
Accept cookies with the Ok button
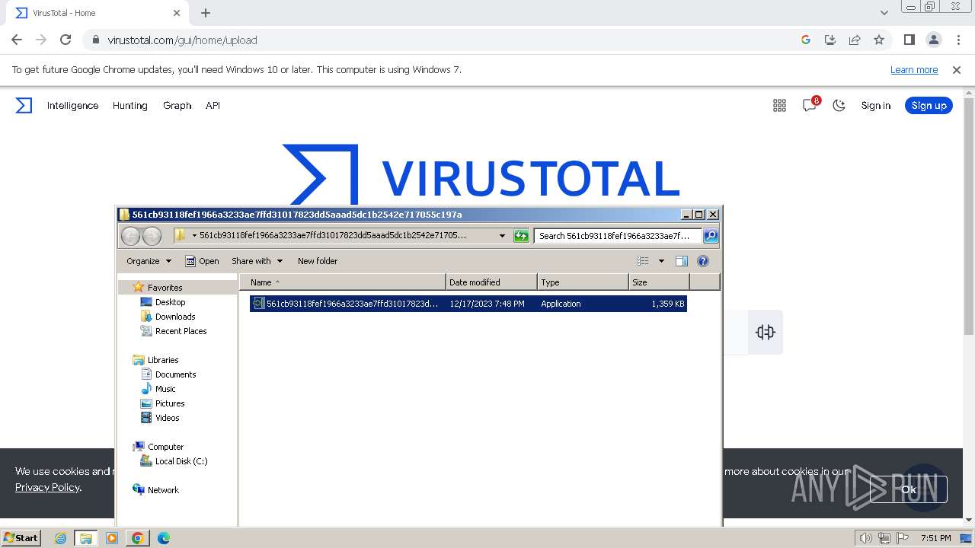(x=909, y=489)
